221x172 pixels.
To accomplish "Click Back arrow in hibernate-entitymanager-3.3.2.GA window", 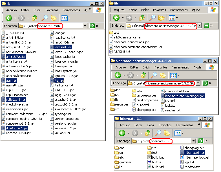I will pyautogui.click(x=118, y=75).
